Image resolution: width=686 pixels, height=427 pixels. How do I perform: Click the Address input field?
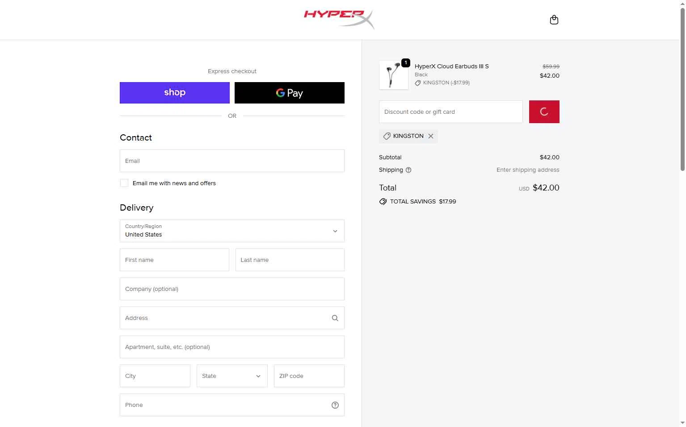pyautogui.click(x=232, y=318)
